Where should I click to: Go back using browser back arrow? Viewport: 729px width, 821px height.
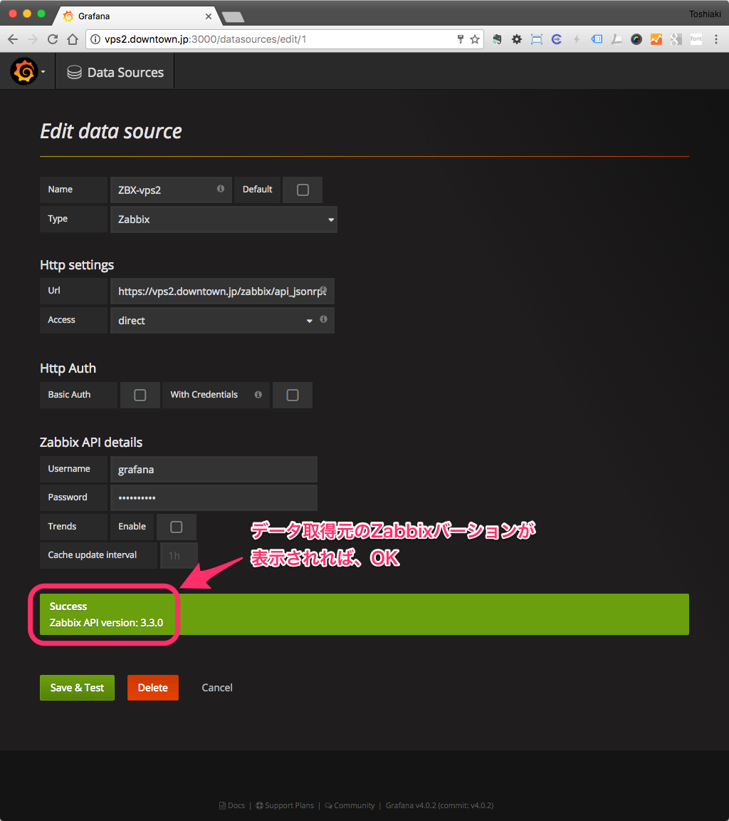(13, 39)
